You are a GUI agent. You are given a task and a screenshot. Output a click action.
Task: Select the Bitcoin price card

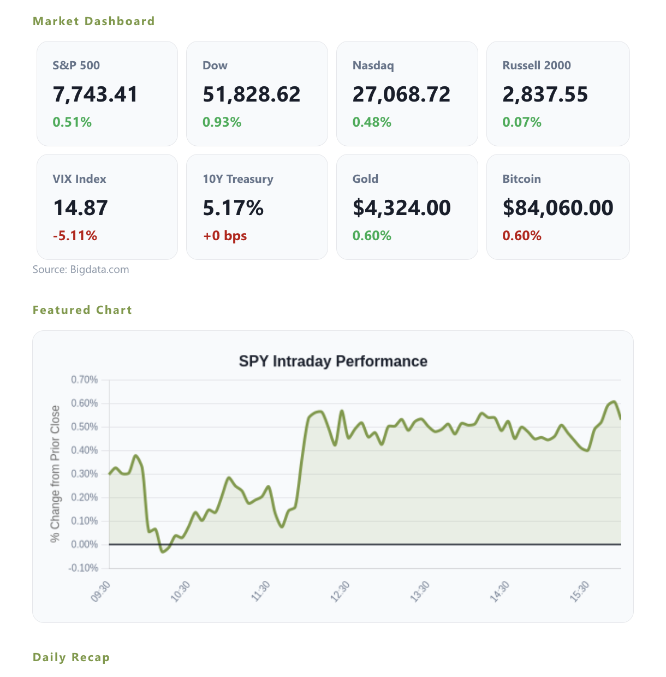(x=558, y=207)
